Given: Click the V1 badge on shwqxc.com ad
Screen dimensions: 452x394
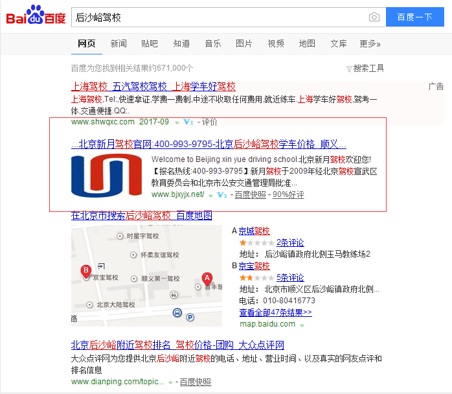Looking at the screenshot, I should click(188, 122).
